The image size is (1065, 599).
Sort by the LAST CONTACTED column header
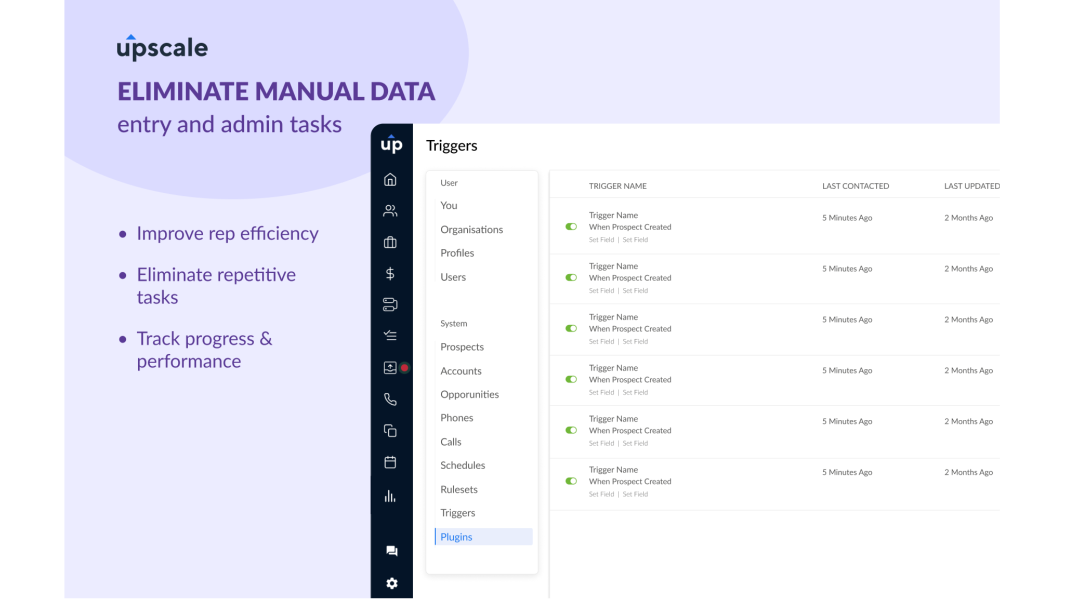pos(855,185)
